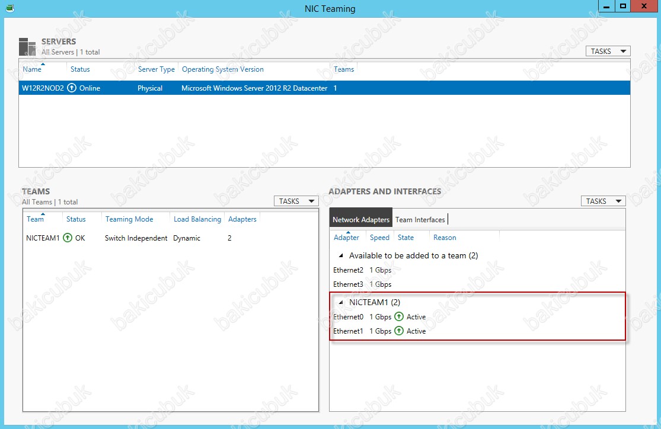The width and height of the screenshot is (661, 429).
Task: Click the 'NICTEAM1 (2)' group label
Action: pyautogui.click(x=374, y=302)
